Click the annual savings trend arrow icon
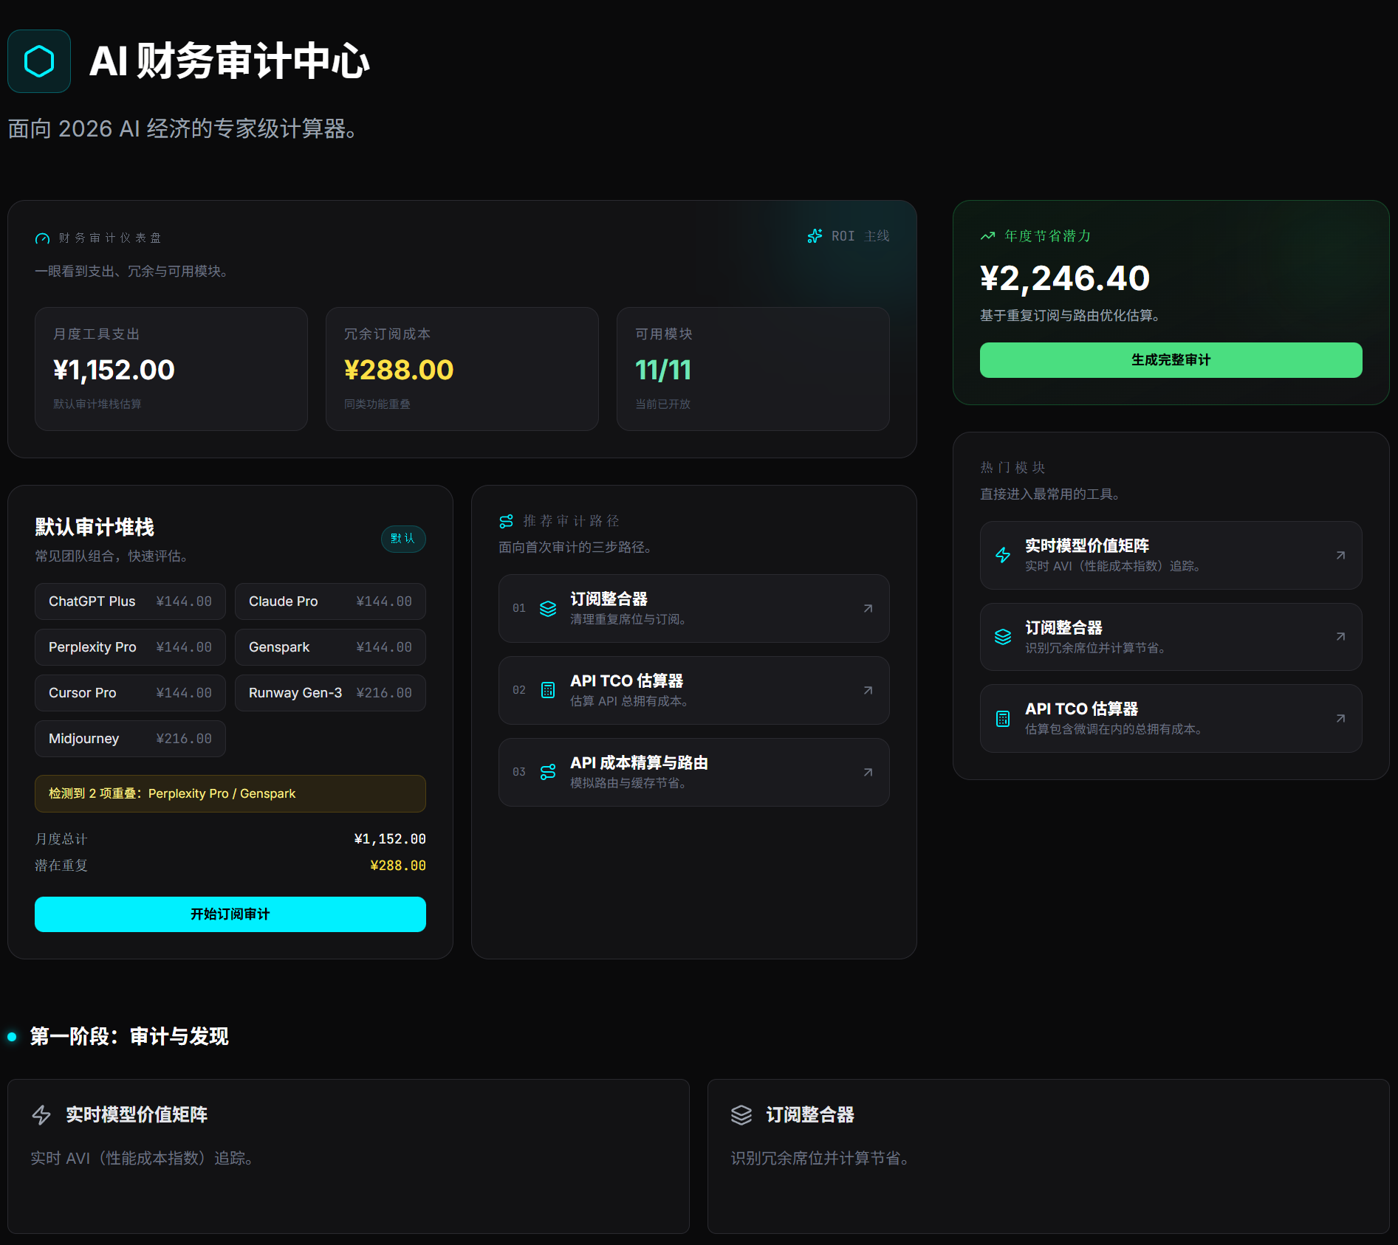1398x1245 pixels. [x=987, y=236]
